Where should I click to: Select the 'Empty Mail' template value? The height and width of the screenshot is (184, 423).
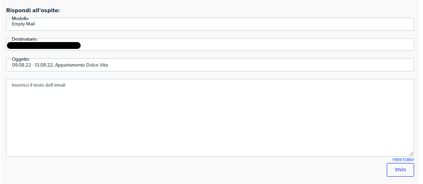click(23, 24)
